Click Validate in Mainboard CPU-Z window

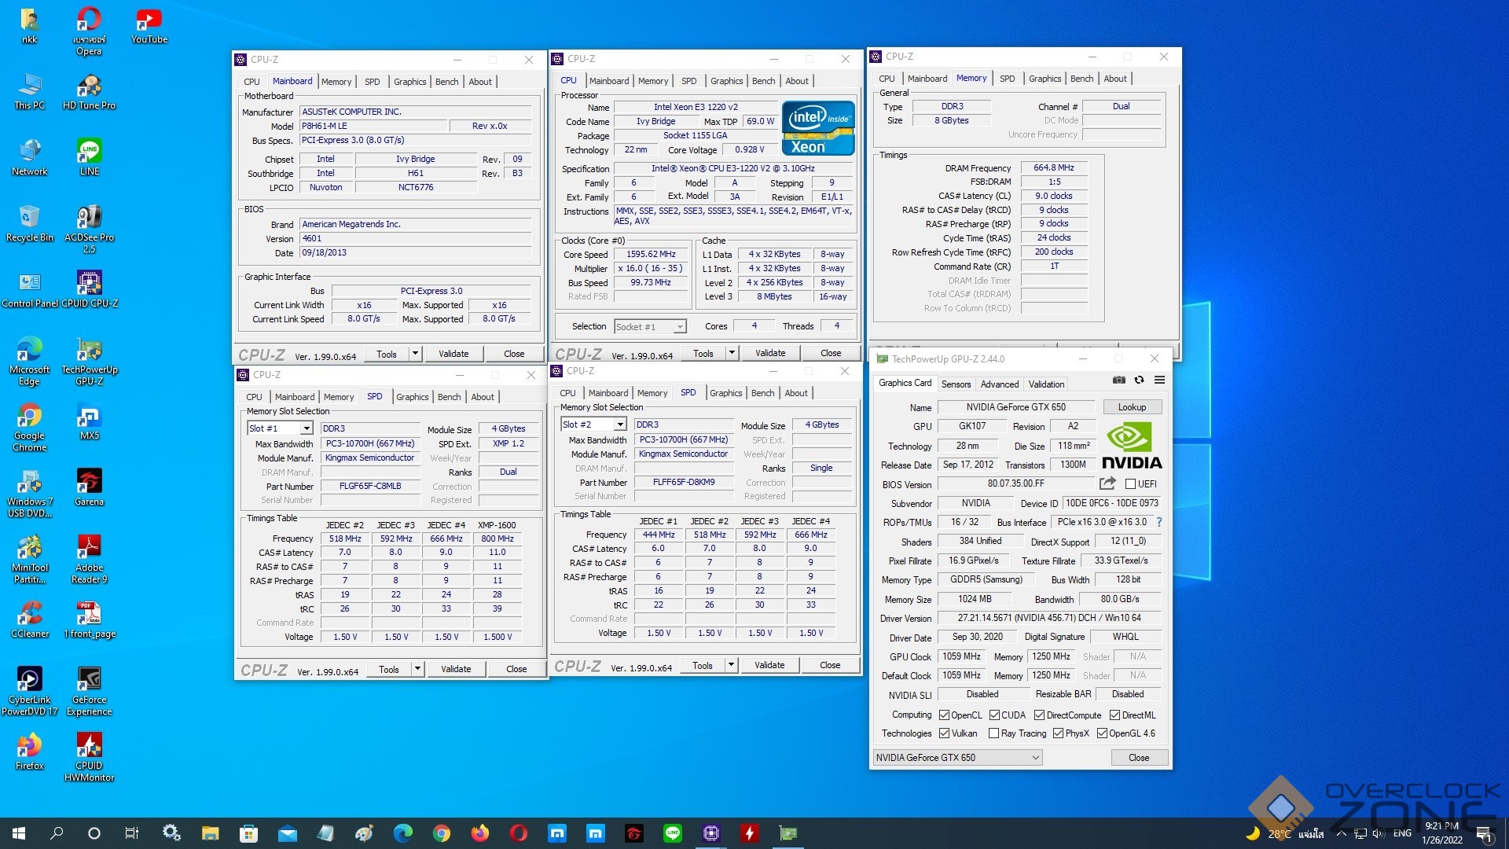453,354
